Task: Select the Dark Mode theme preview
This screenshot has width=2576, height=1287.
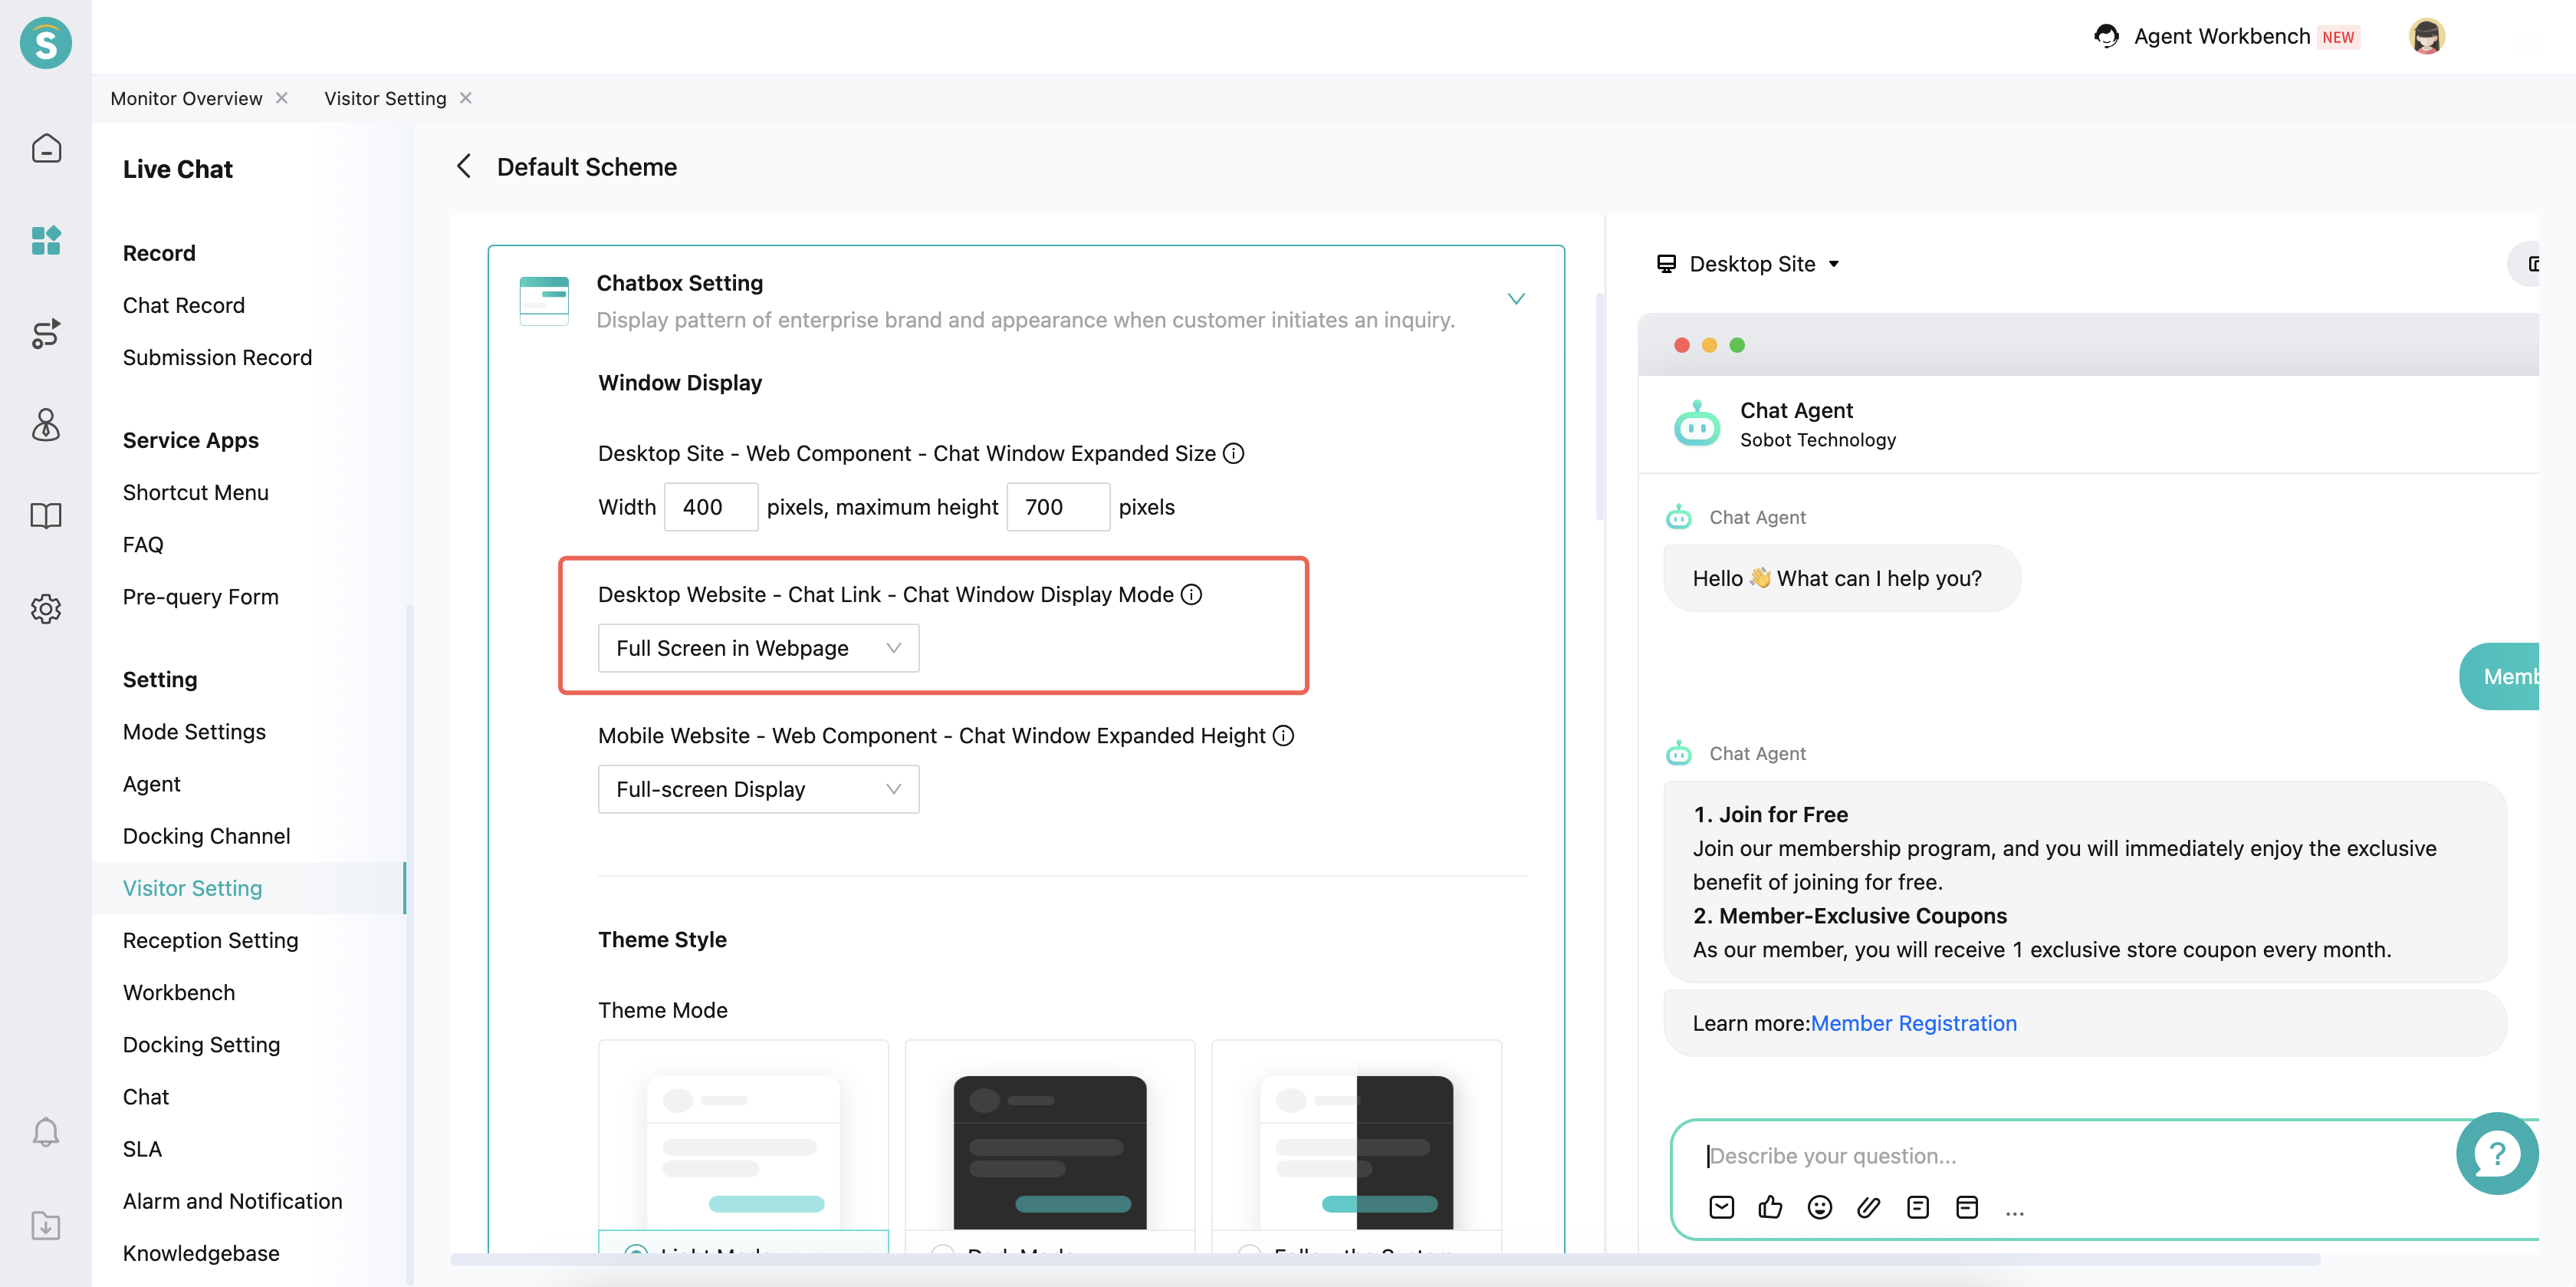Action: point(1049,1151)
